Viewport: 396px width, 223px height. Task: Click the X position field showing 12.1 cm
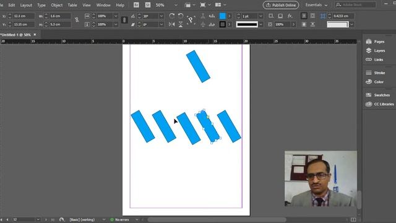tap(24, 16)
